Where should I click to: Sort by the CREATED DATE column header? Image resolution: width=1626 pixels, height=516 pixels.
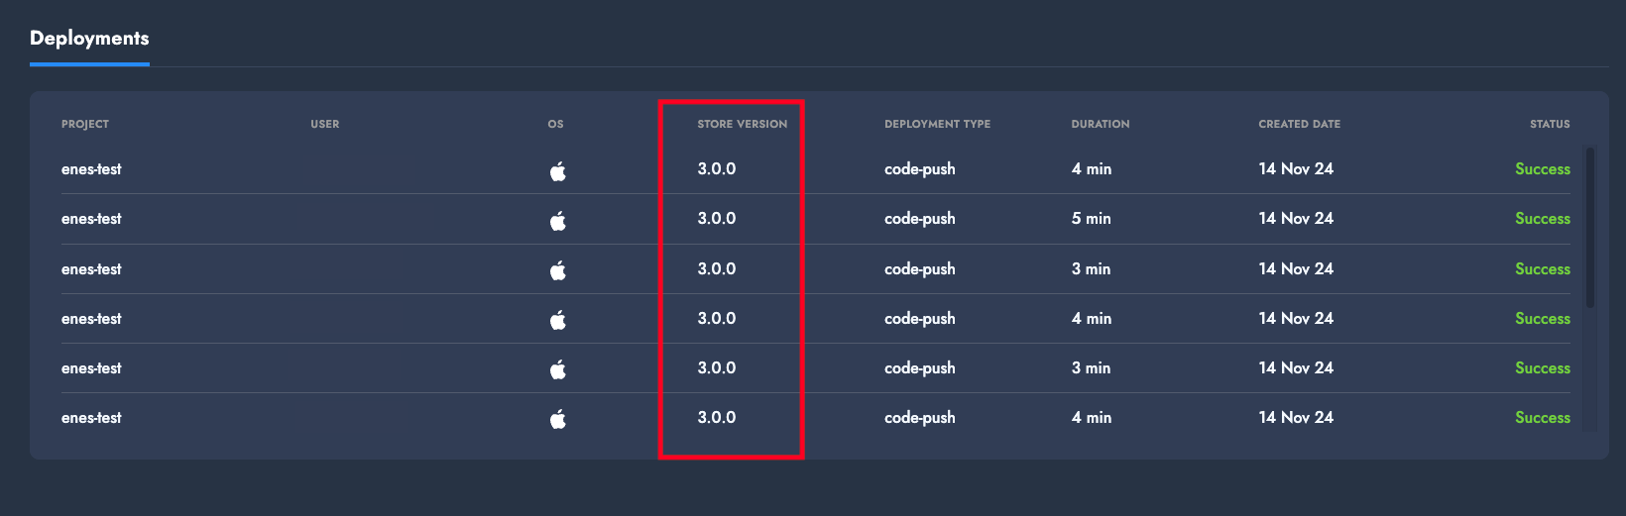1299,125
